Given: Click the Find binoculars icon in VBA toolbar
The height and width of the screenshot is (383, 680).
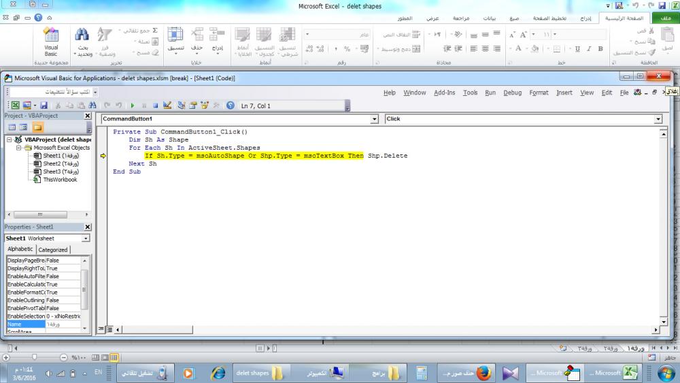Looking at the screenshot, I should 92,105.
